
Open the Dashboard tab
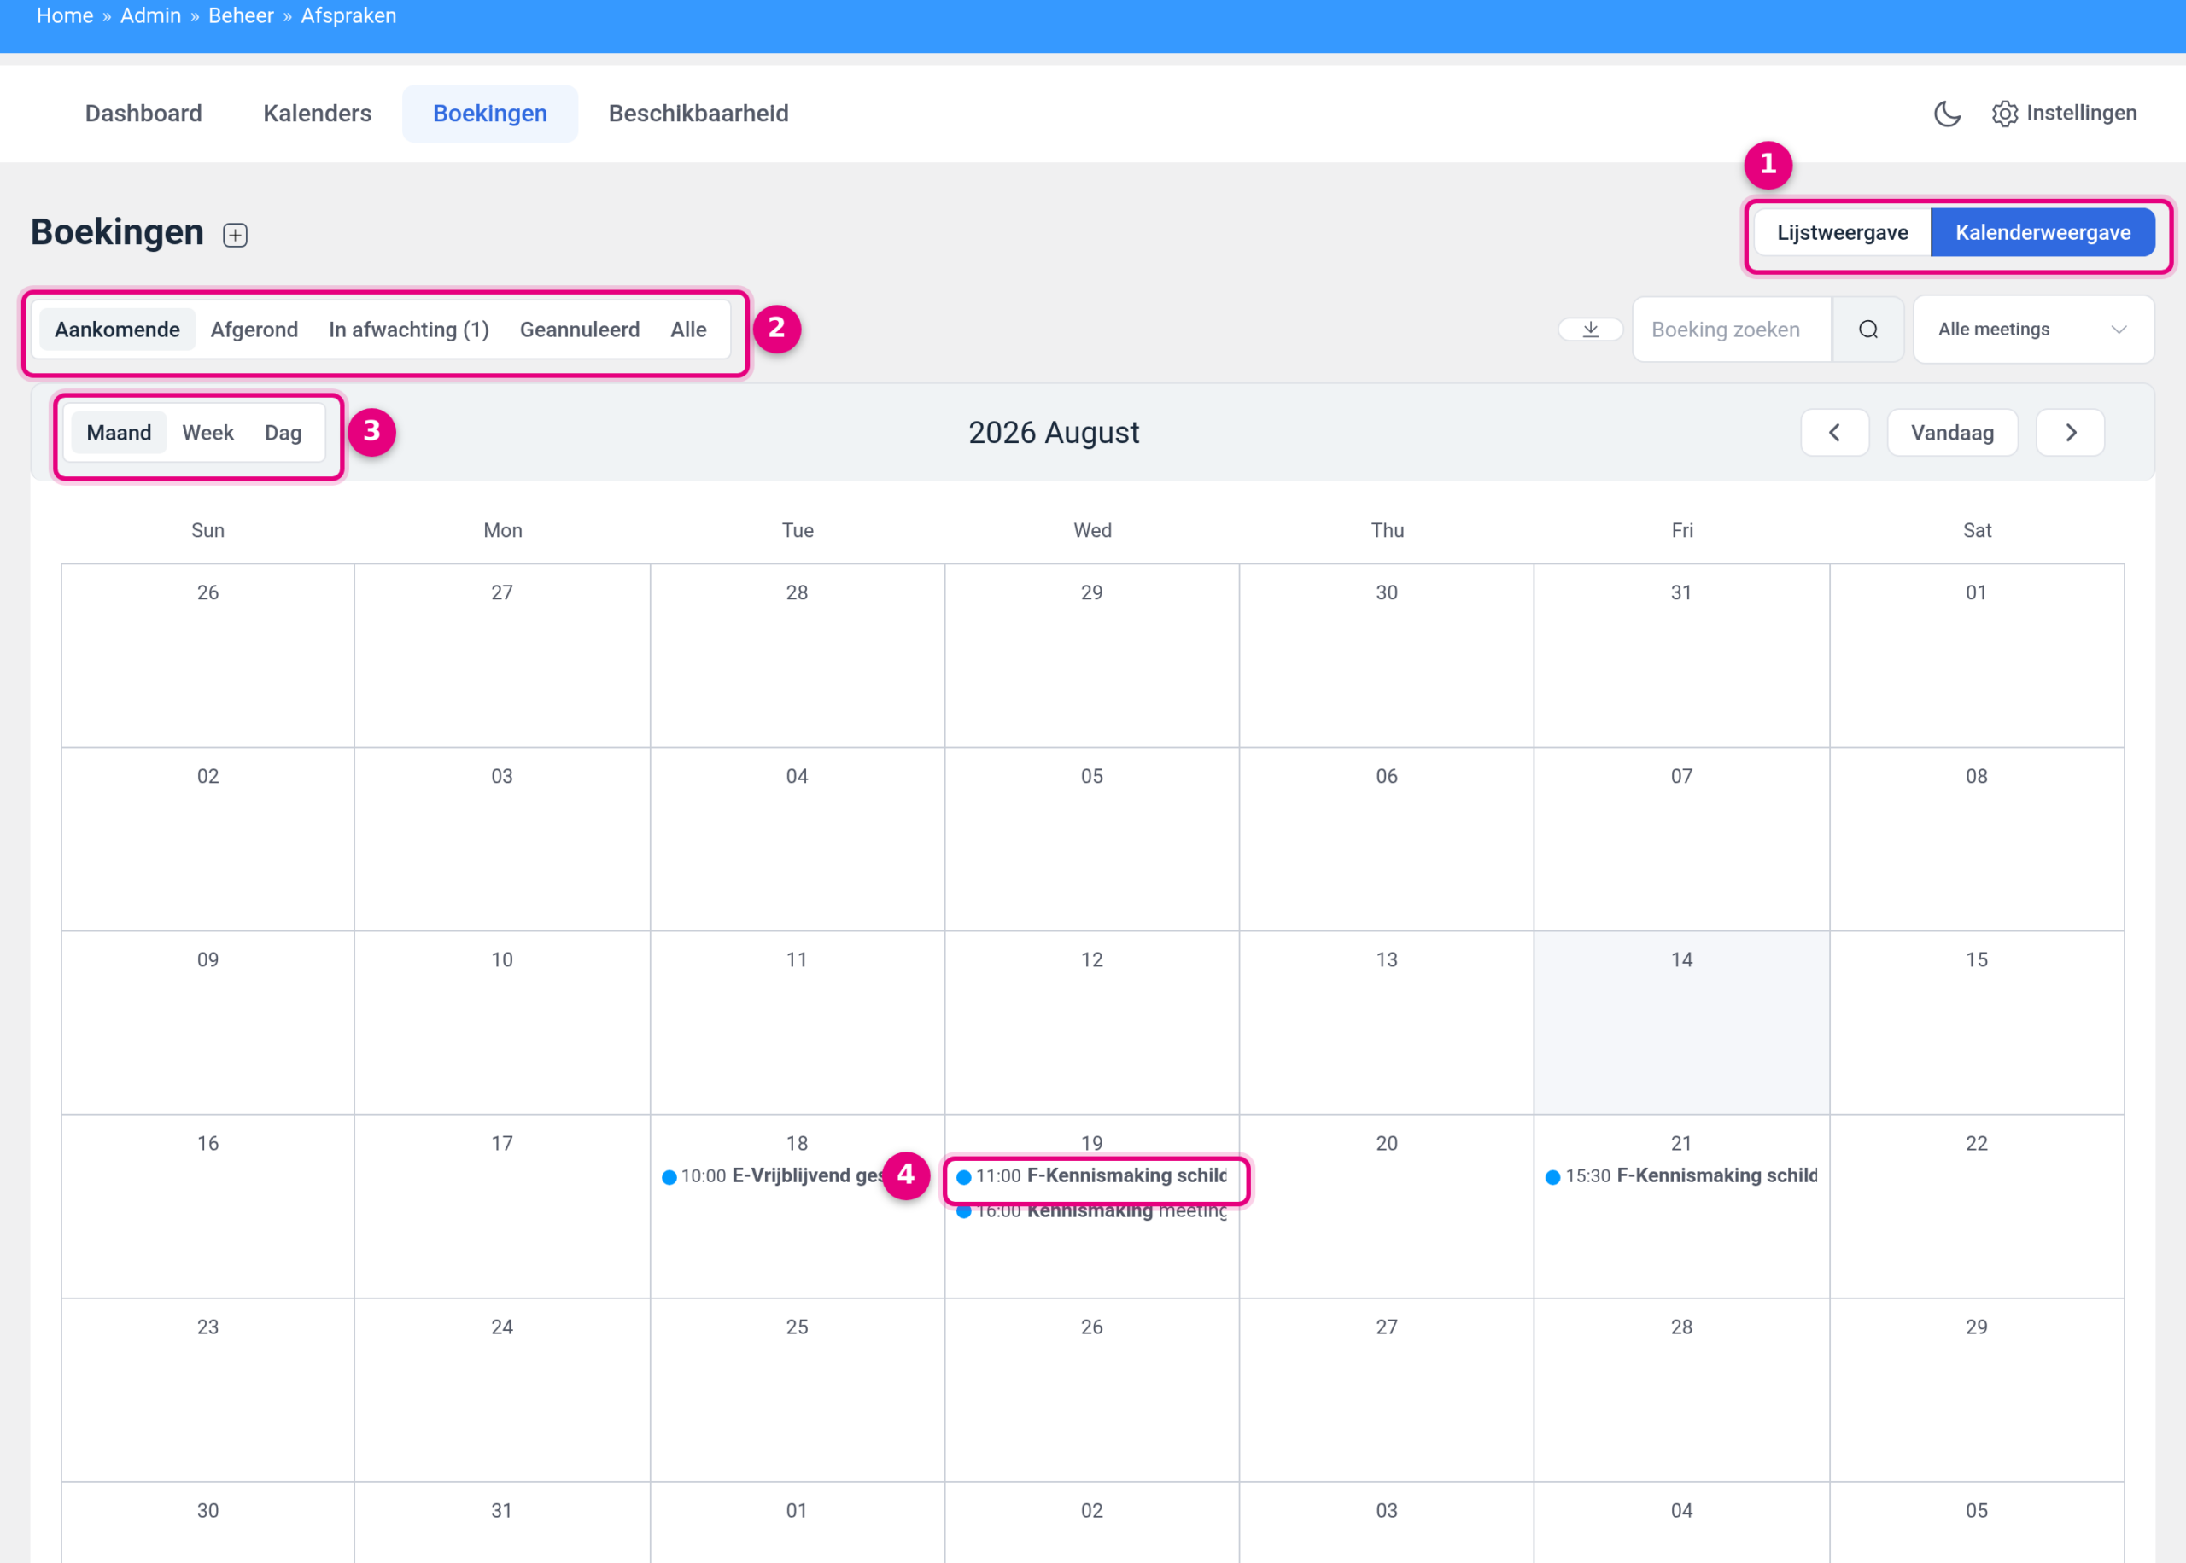(143, 114)
